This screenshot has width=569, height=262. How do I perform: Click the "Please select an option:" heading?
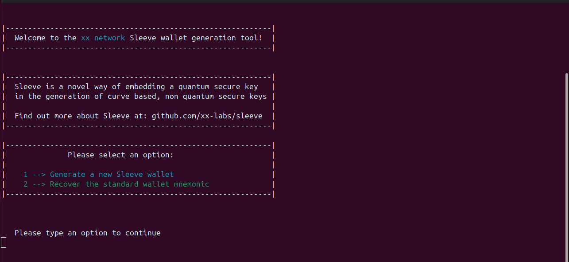(120, 155)
